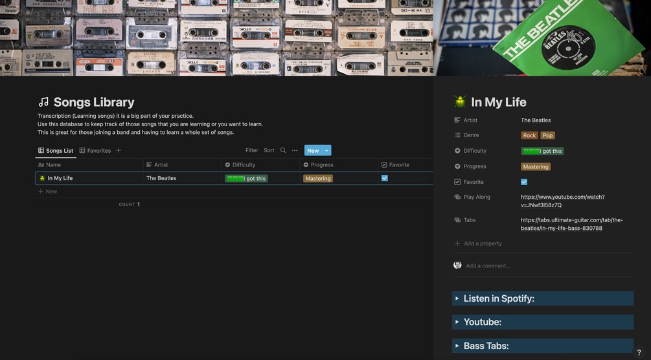Open the Difficulty value in the side panel

542,151
